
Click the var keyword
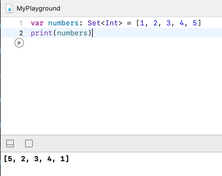37,23
